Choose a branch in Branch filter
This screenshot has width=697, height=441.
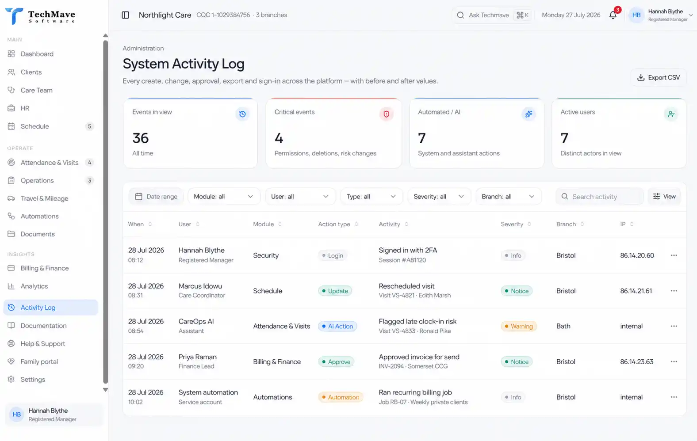[508, 197]
